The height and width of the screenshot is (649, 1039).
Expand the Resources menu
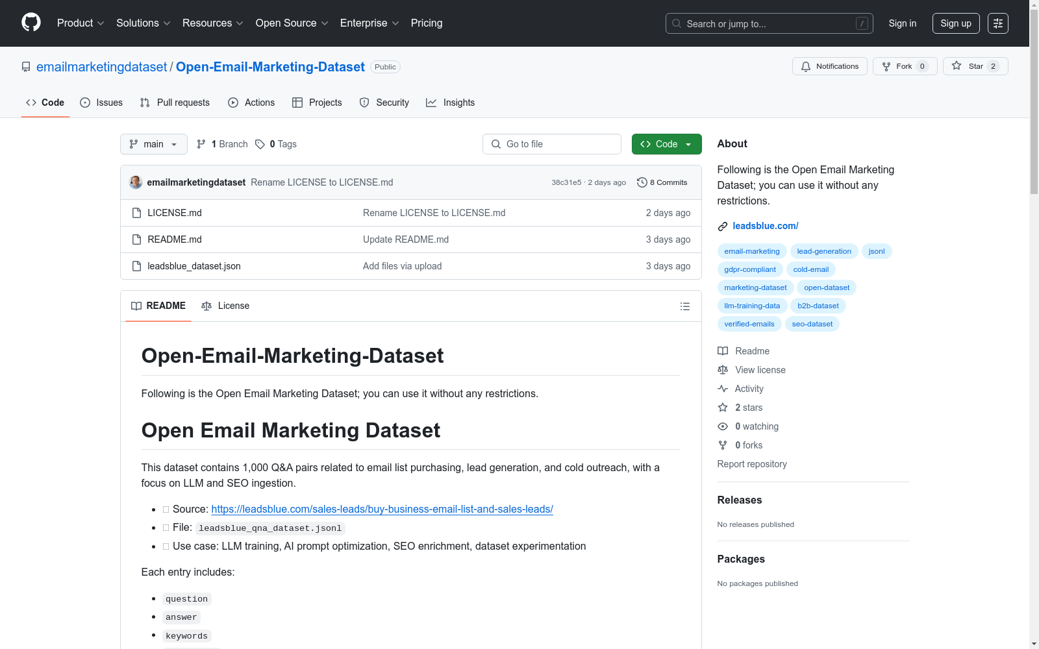click(x=212, y=23)
